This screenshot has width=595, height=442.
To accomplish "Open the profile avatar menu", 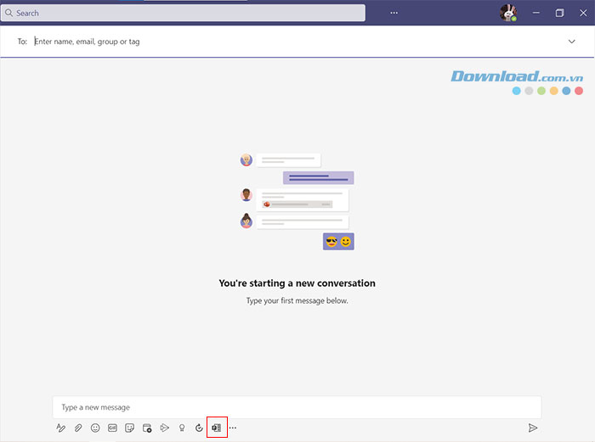I will click(507, 13).
